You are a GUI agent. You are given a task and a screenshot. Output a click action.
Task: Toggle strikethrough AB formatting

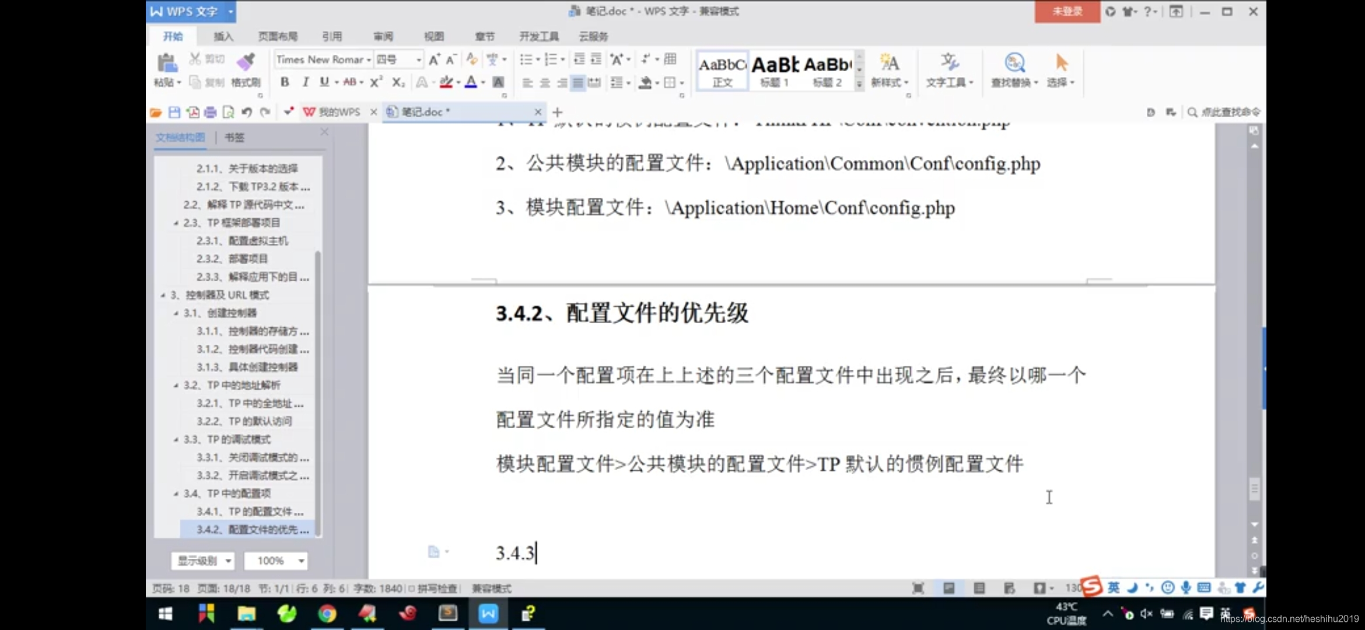pyautogui.click(x=350, y=82)
